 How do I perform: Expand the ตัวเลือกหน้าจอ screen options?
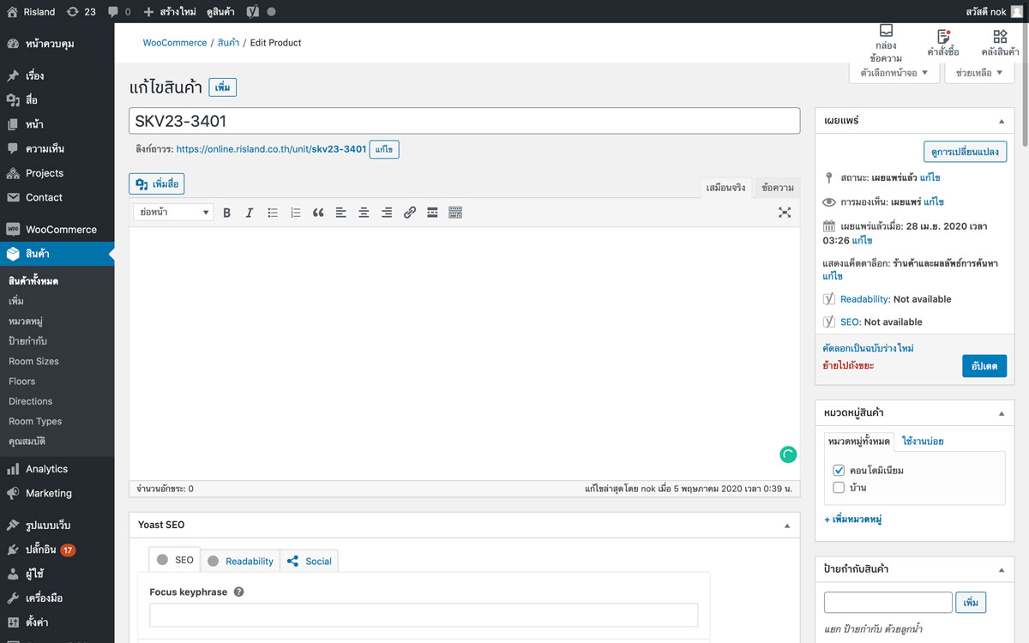[894, 73]
